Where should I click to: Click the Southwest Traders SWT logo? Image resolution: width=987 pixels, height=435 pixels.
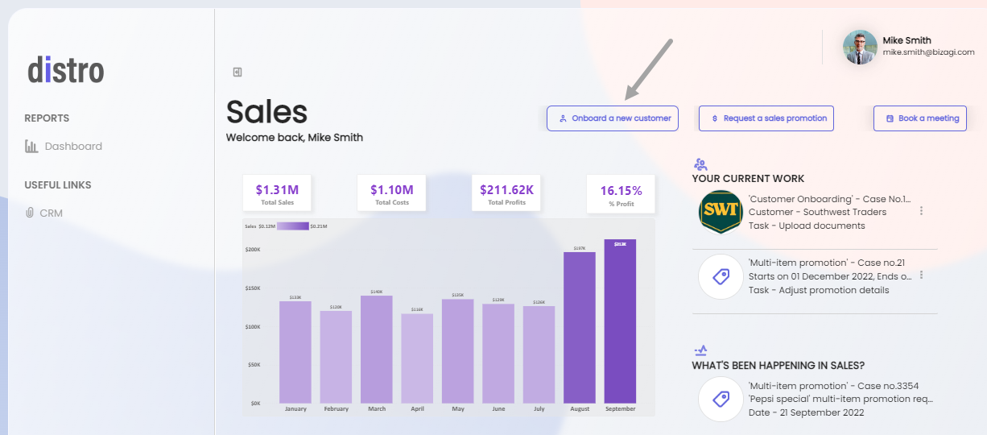721,212
